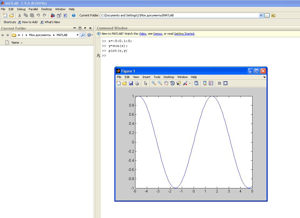Launch Simulink from the main toolbar
300x218 pixels.
tap(53, 15)
